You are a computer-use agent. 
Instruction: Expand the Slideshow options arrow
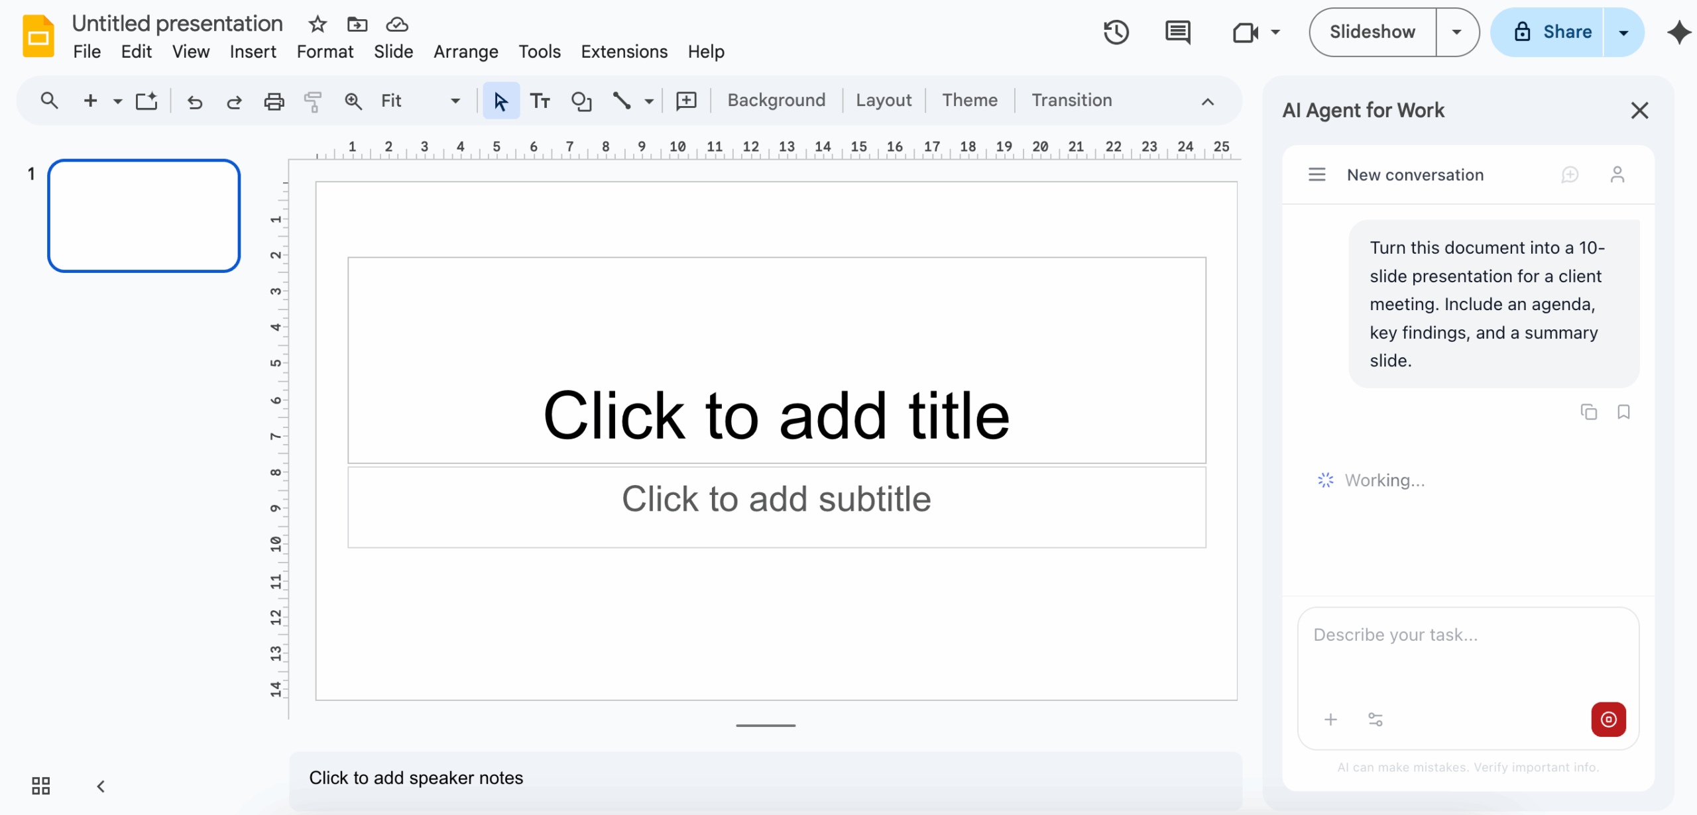pos(1456,32)
